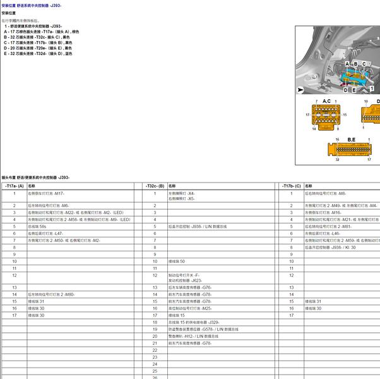Select the '-M16-' cell in T17b row 3

[x=342, y=213]
